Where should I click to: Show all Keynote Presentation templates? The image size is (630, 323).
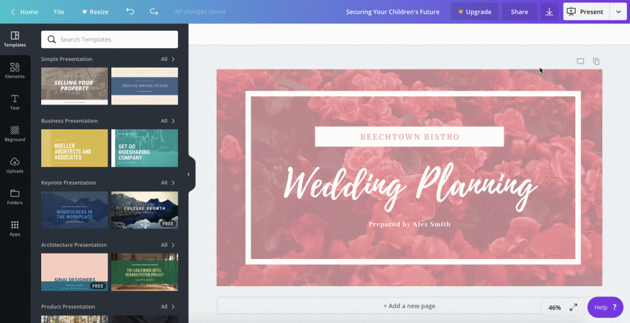pyautogui.click(x=168, y=183)
